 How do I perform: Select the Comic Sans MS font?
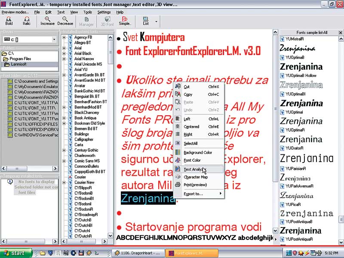[x=87, y=161]
